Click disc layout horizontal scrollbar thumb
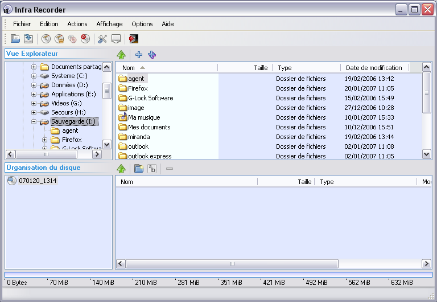This screenshot has height=302, width=437. pos(232,263)
